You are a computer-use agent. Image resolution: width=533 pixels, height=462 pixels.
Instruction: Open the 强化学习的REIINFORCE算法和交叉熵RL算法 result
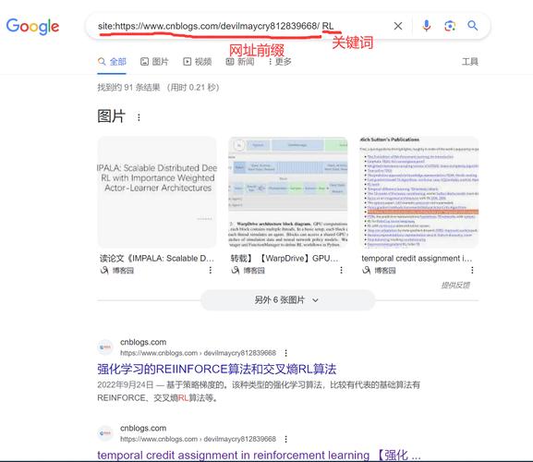pyautogui.click(x=216, y=369)
